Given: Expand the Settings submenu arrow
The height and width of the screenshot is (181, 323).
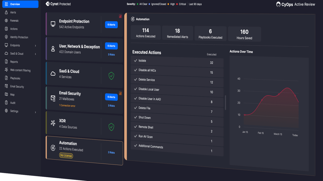Looking at the screenshot, I should coord(35,112).
